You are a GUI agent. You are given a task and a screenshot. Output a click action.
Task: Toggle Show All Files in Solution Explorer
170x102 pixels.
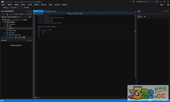coord(22,14)
